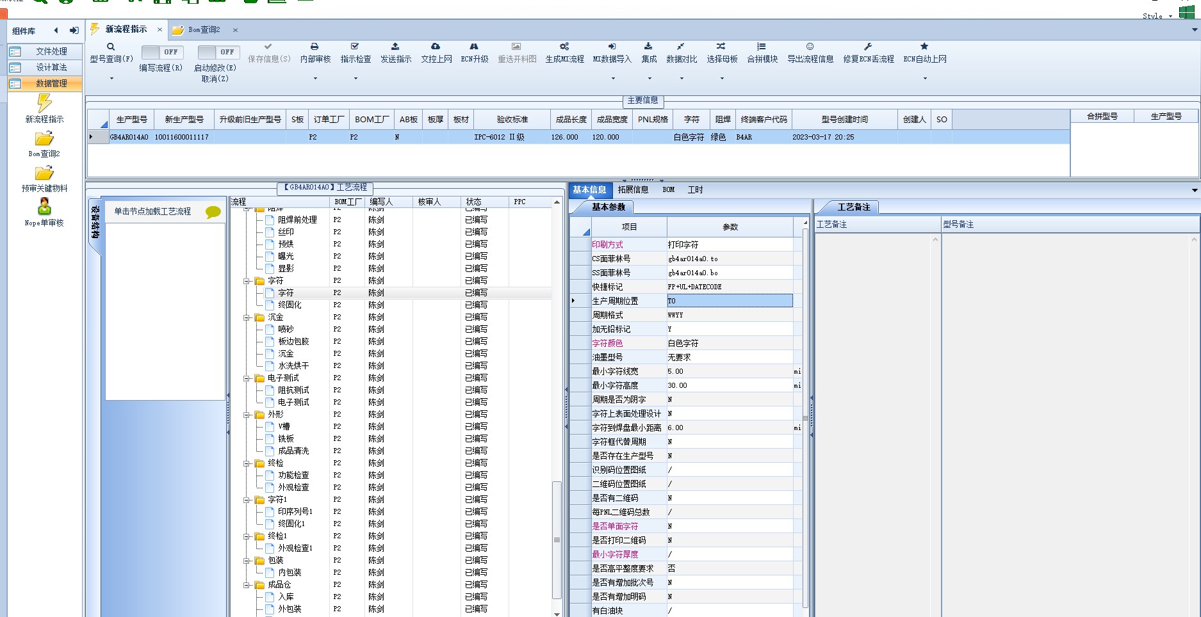The image size is (1201, 617).
Task: Open Bom查询2 folder icon in sidebar
Action: point(44,139)
